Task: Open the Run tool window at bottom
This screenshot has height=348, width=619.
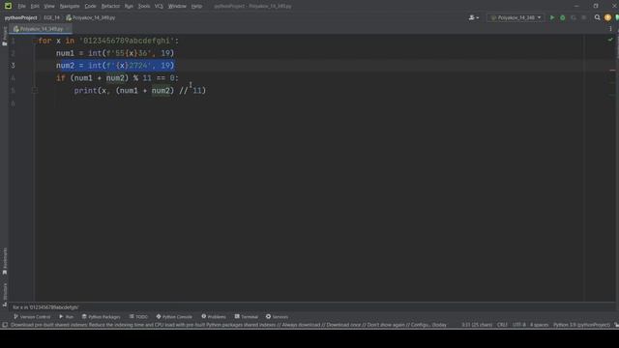Action: (67, 317)
